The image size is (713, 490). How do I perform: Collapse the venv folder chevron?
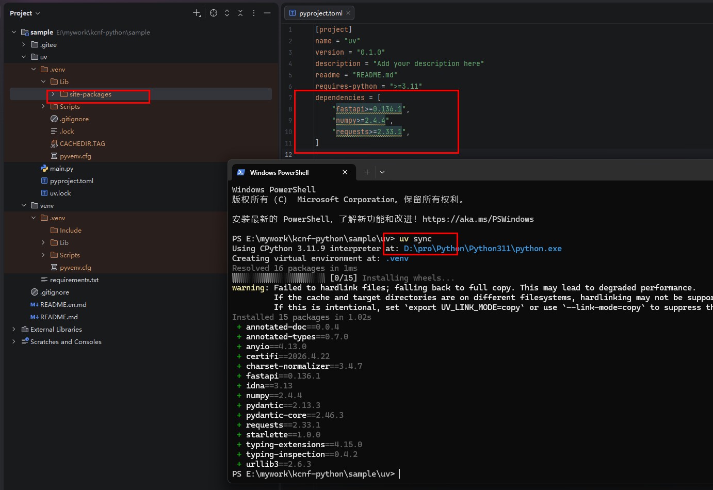pos(24,205)
